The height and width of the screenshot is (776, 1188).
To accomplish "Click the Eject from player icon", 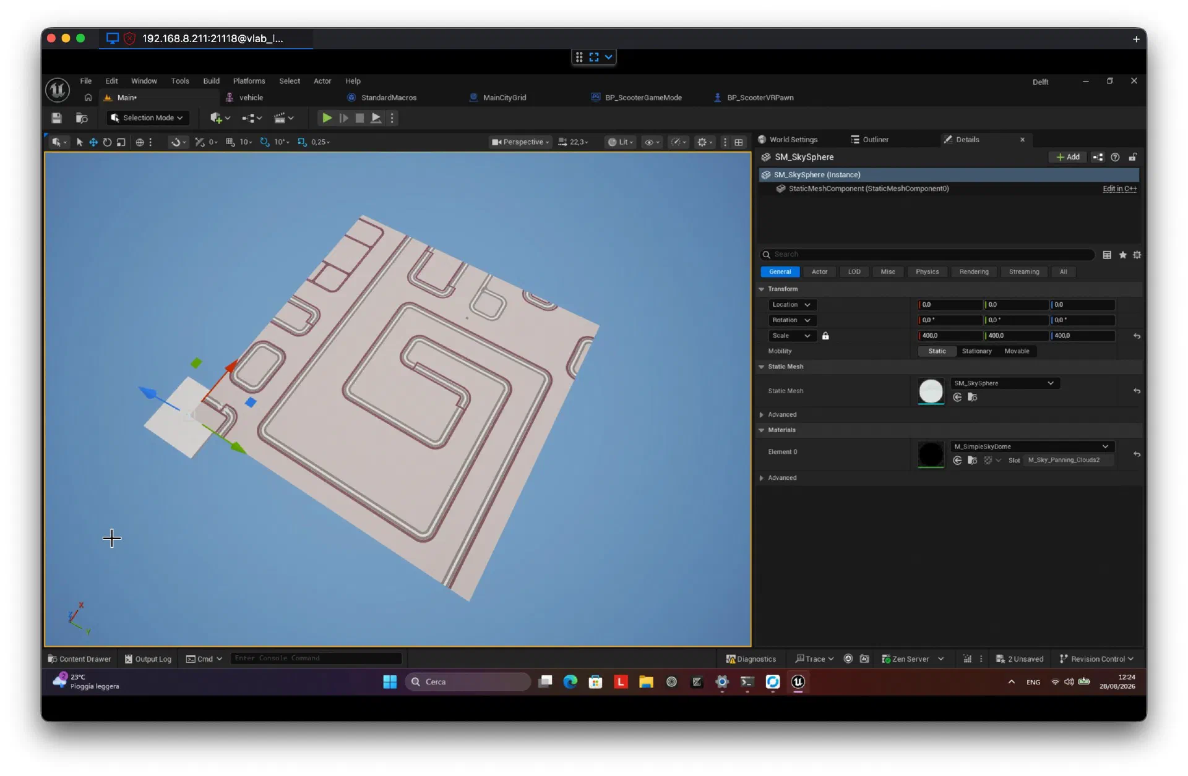I will [x=376, y=117].
